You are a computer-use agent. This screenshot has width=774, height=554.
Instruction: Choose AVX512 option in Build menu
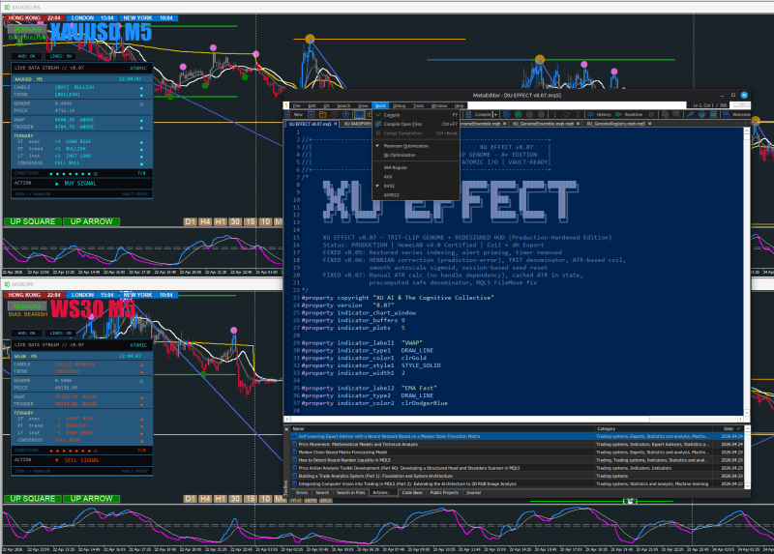pyautogui.click(x=417, y=195)
